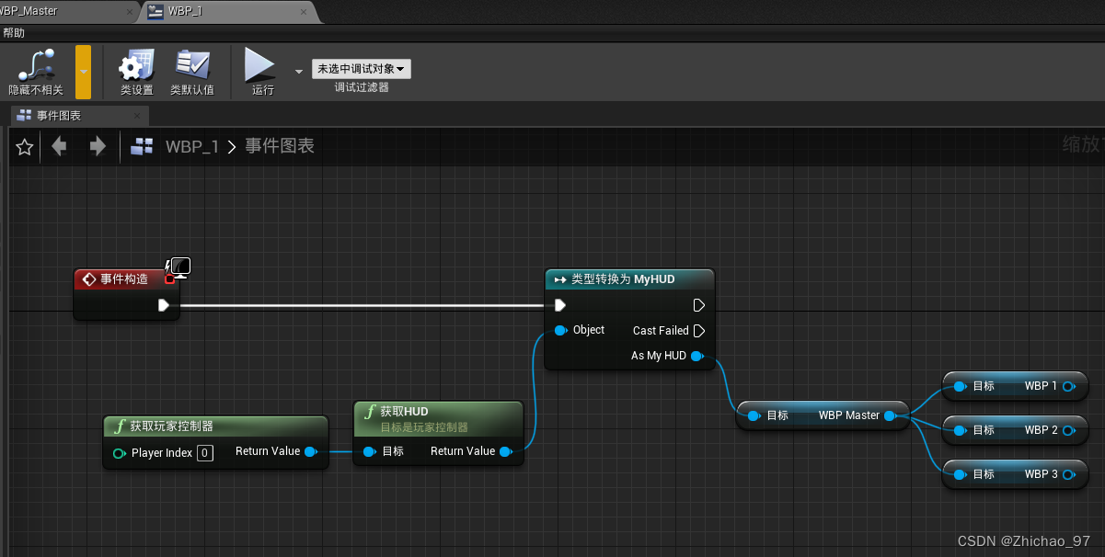Screen dimensions: 1105x557
Task: Open the Hide Unrelated options dropdown arrow
Action: click(83, 72)
